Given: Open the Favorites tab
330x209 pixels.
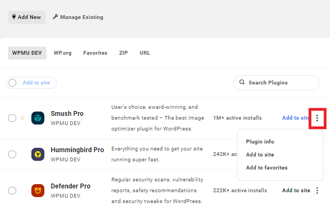Looking at the screenshot, I should click(x=95, y=53).
